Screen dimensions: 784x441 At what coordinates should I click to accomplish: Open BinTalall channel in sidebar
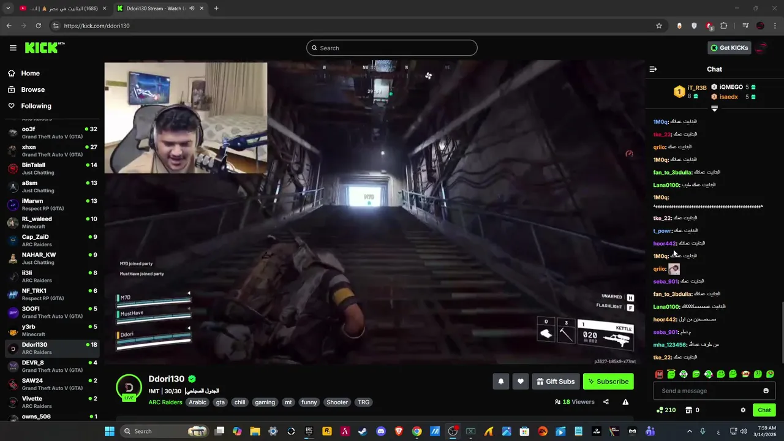pyautogui.click(x=52, y=168)
